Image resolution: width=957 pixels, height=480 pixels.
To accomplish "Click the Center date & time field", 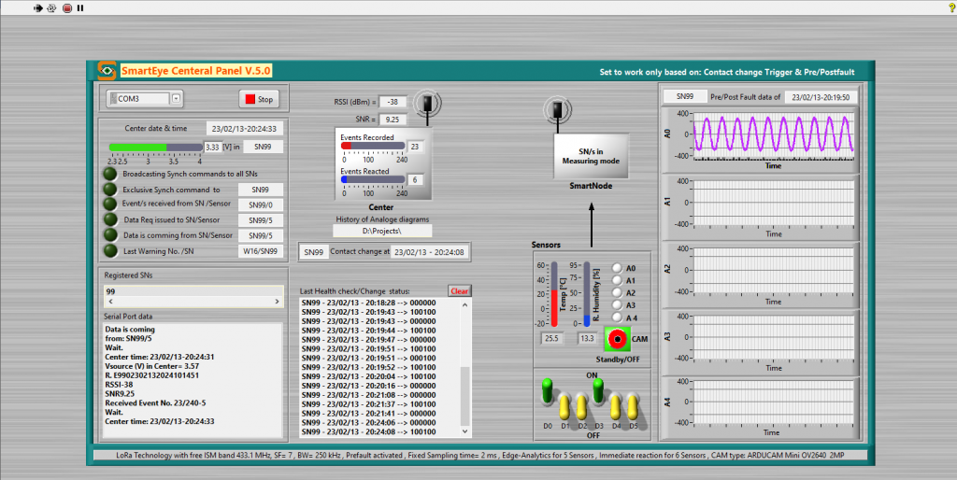I will 245,129.
